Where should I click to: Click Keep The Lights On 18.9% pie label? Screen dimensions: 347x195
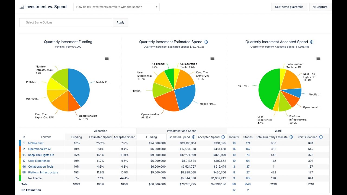[x=309, y=77]
